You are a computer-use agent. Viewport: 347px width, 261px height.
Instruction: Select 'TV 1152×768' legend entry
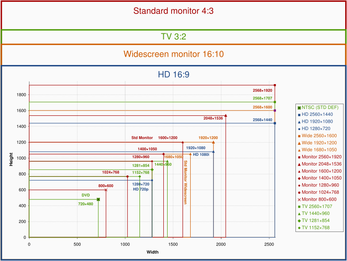[314, 228]
